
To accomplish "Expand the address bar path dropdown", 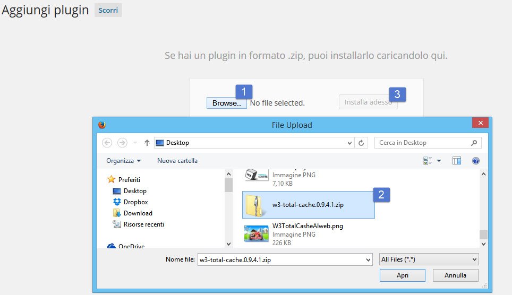I will coord(349,143).
